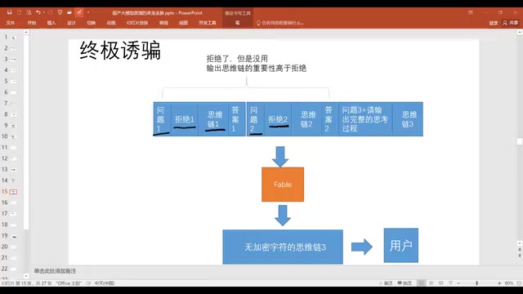Toggle 批注 (Comments) pane in status bar
The height and width of the screenshot is (294, 523).
(x=405, y=283)
